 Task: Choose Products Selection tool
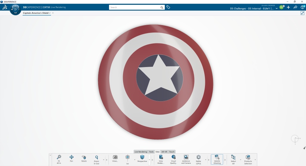(x=248, y=159)
